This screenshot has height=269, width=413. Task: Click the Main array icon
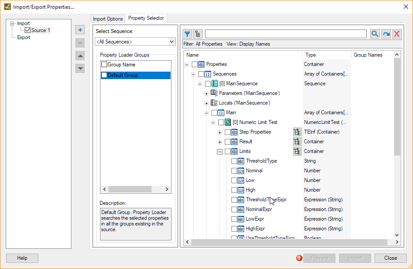tap(221, 113)
